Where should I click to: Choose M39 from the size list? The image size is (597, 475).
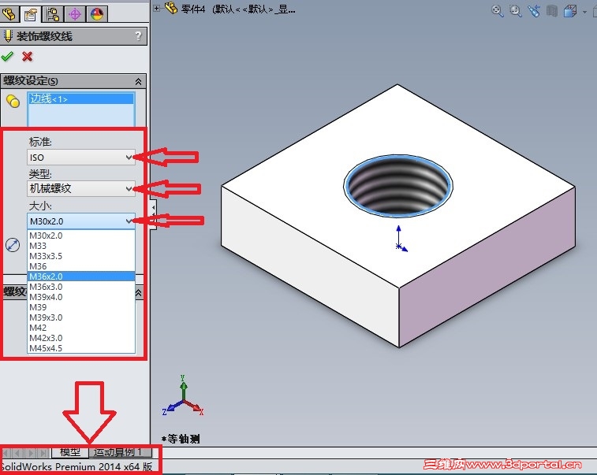pyautogui.click(x=81, y=307)
